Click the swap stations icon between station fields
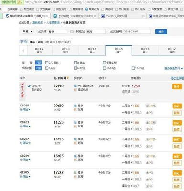The image size is (184, 191). coord(72,32)
